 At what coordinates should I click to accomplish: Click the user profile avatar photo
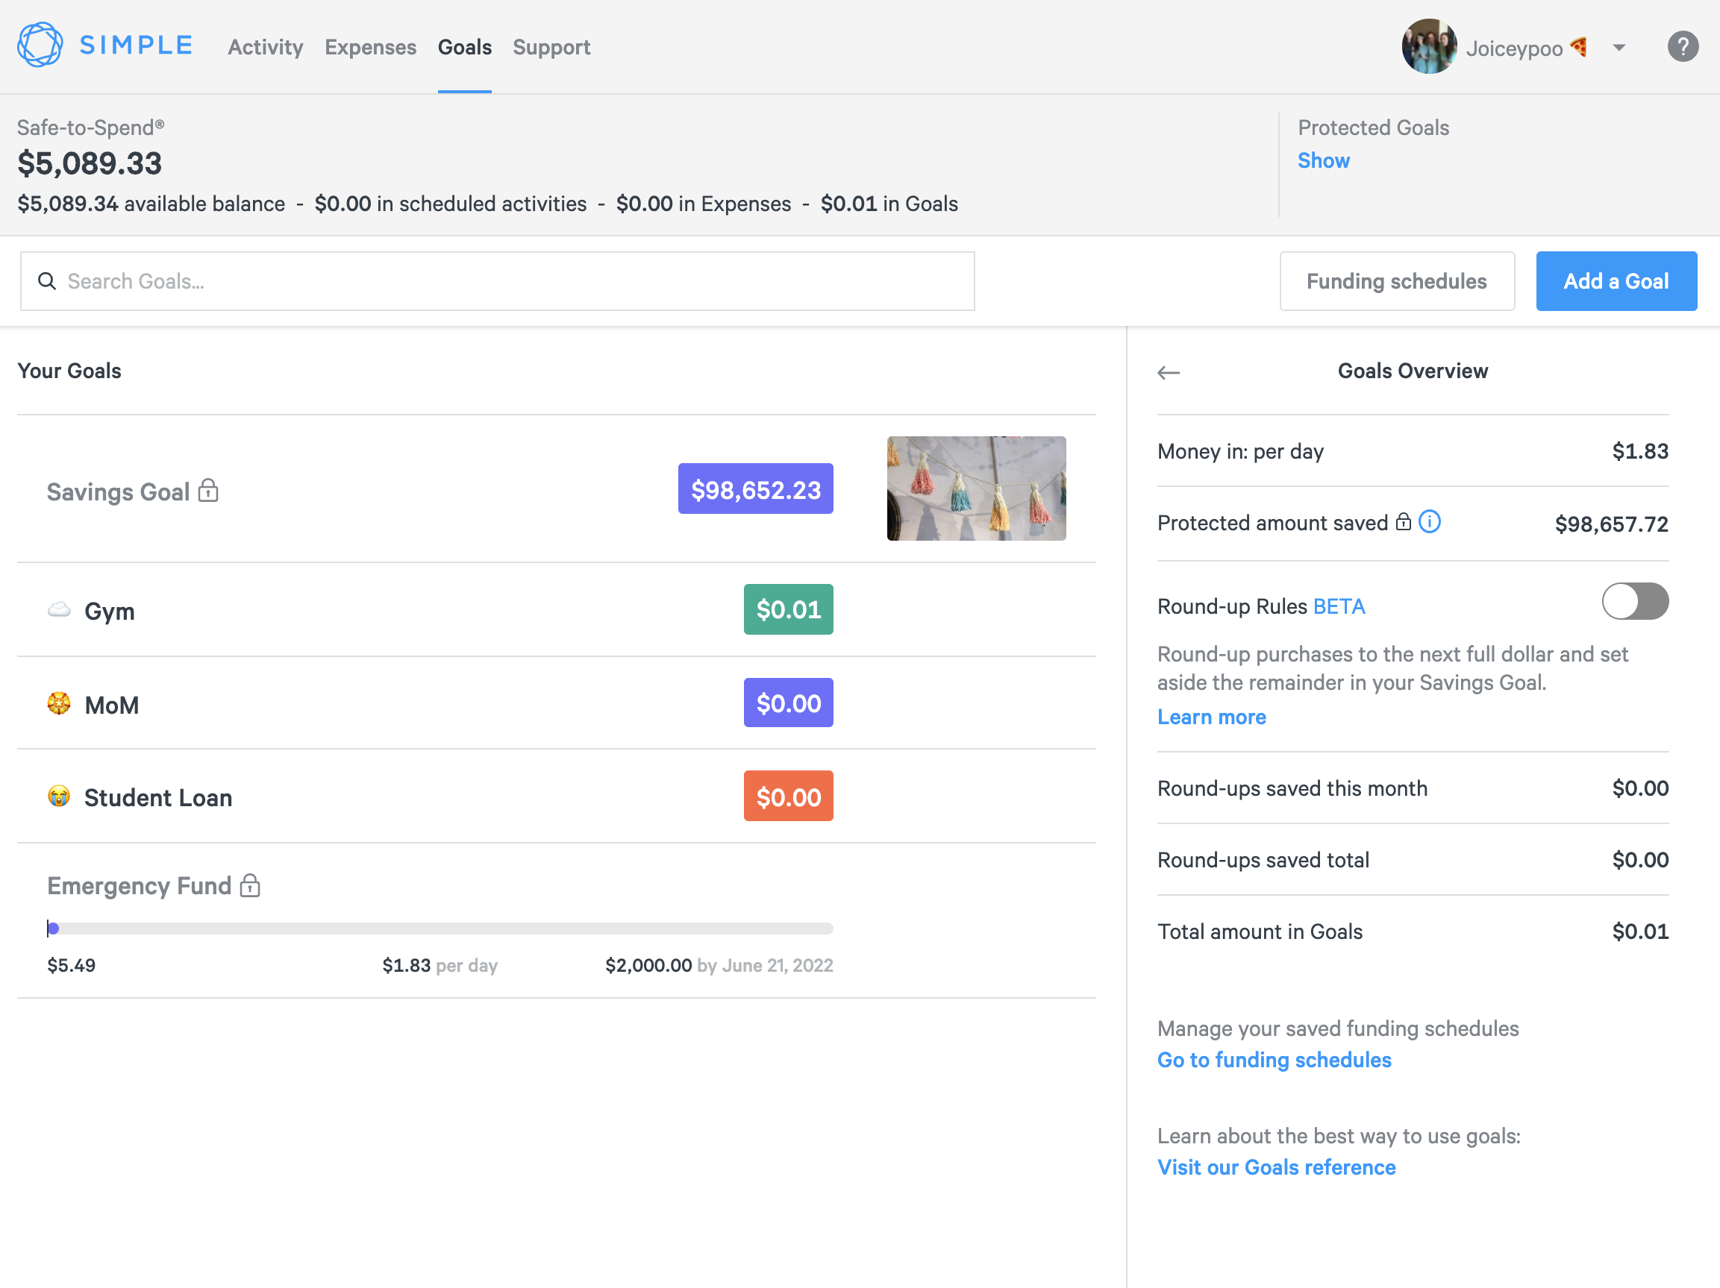pos(1428,47)
